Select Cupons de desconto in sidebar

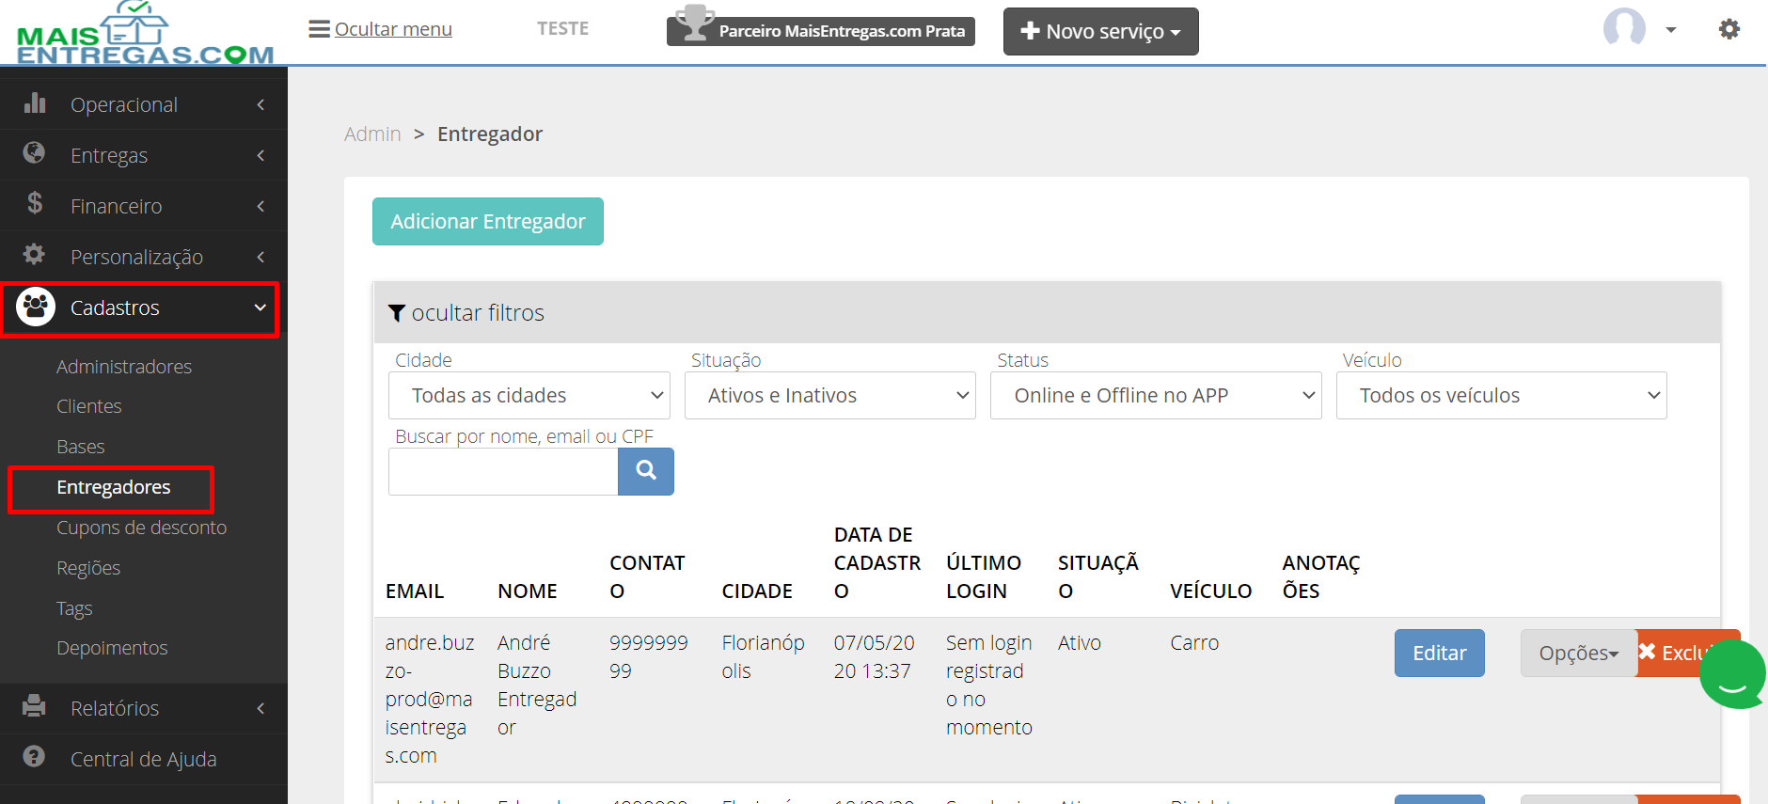[x=142, y=528]
